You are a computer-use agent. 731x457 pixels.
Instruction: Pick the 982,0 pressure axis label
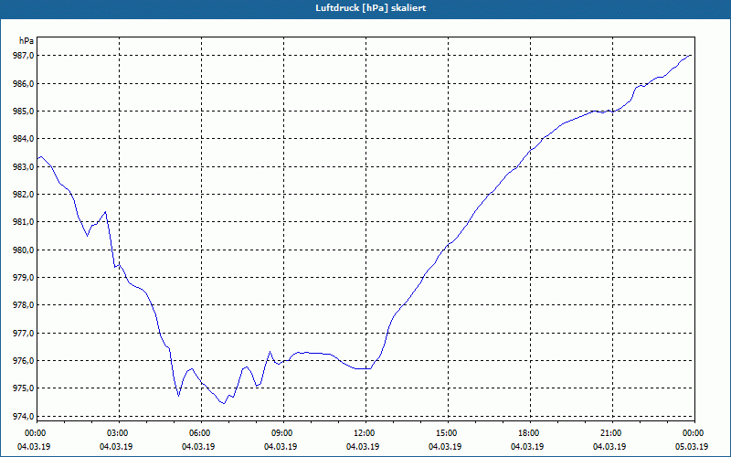(24, 195)
